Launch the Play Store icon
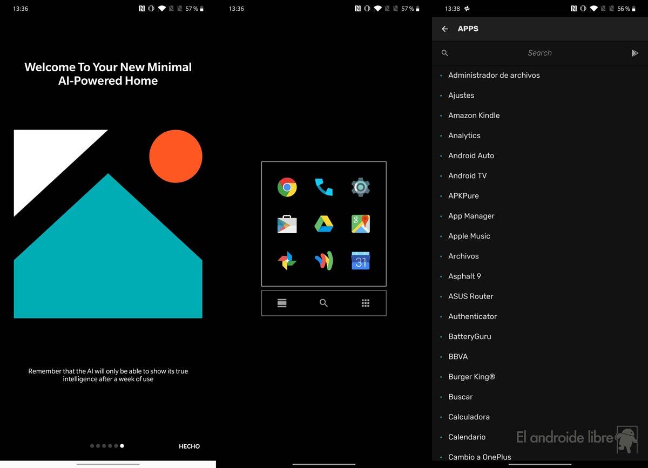The width and height of the screenshot is (648, 468). click(287, 224)
